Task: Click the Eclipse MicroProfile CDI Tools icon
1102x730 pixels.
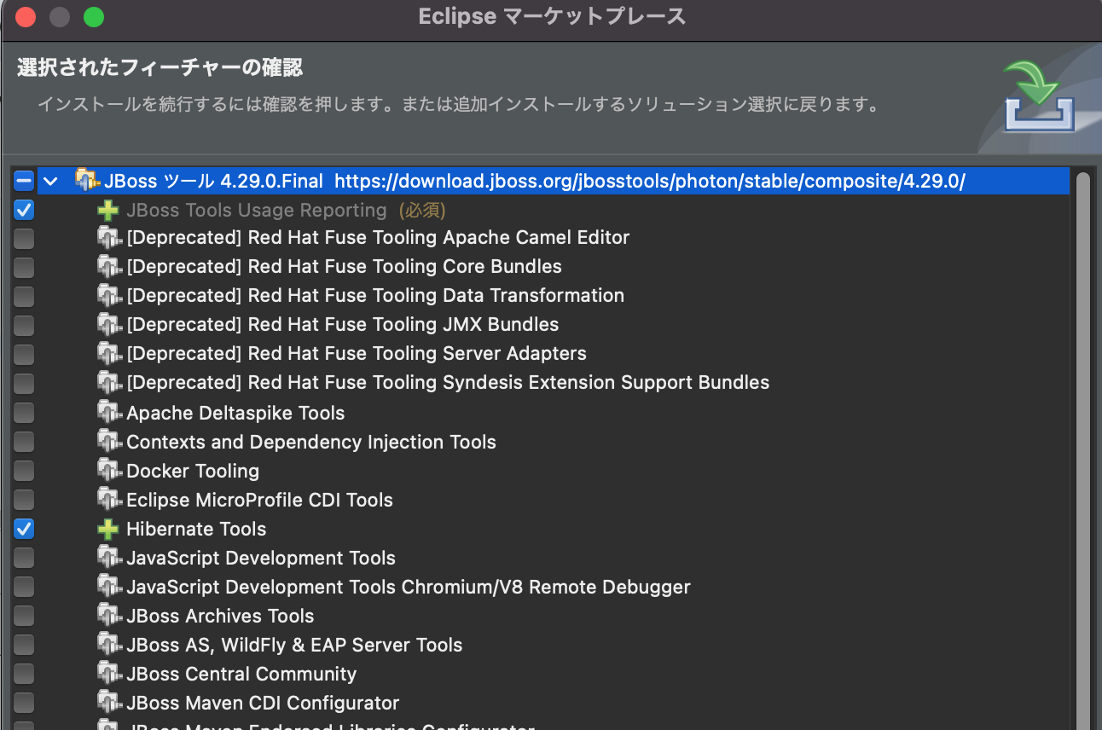Action: coord(108,499)
